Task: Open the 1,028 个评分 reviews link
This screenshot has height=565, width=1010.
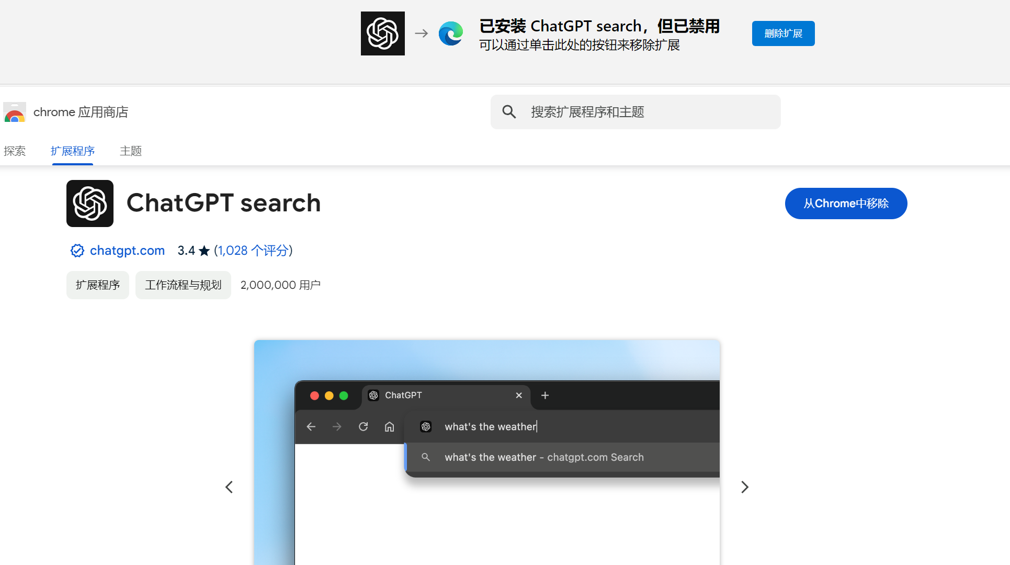Action: click(254, 251)
